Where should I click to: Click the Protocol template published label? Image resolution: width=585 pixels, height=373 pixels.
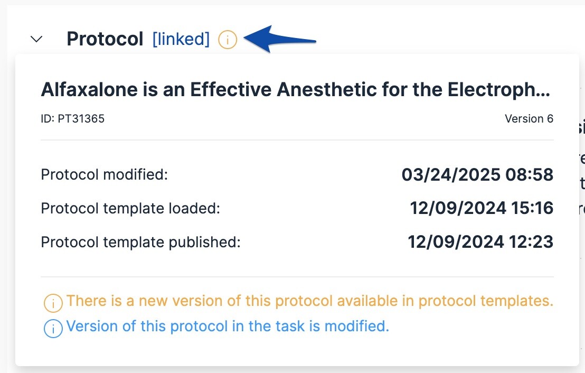[140, 243]
